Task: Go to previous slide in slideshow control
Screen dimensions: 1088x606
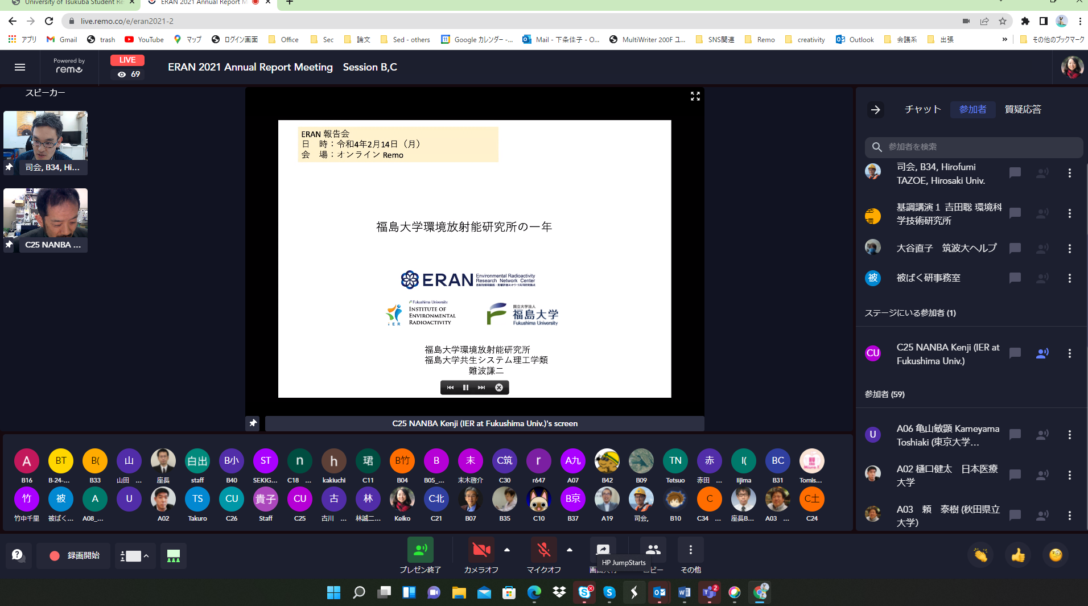Action: tap(450, 387)
